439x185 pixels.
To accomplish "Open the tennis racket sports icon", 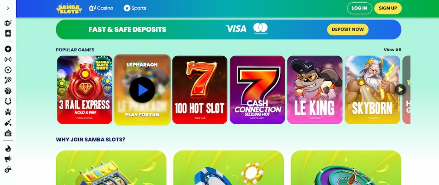I will click(8, 80).
